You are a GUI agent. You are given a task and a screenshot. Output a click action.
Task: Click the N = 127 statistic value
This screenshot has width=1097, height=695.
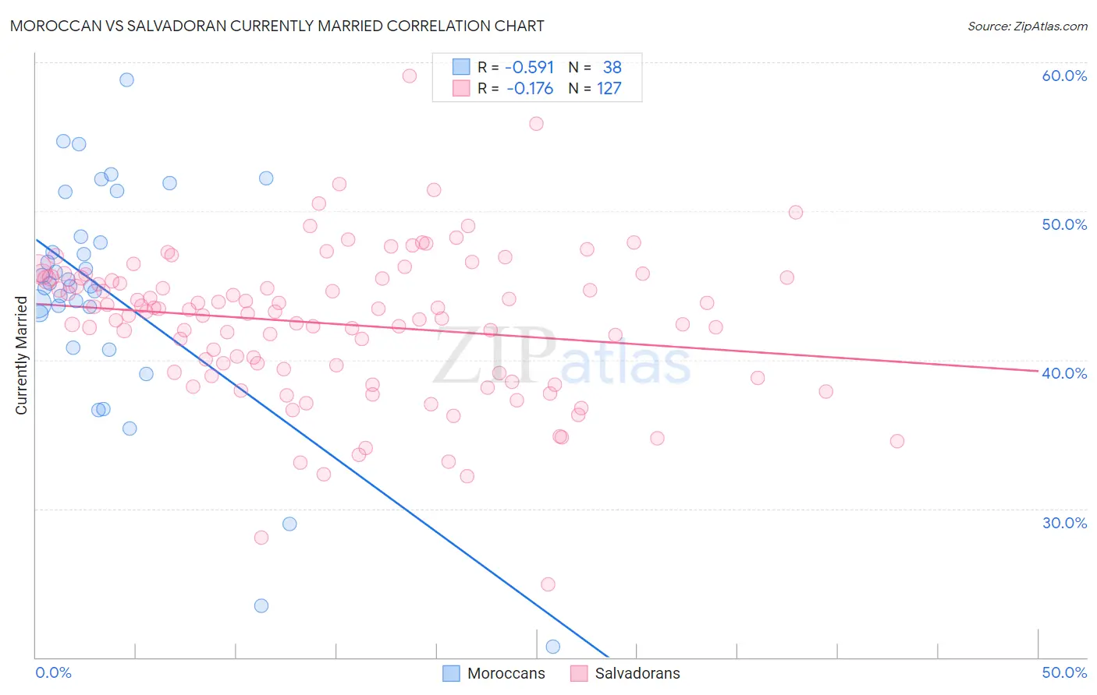pos(595,88)
